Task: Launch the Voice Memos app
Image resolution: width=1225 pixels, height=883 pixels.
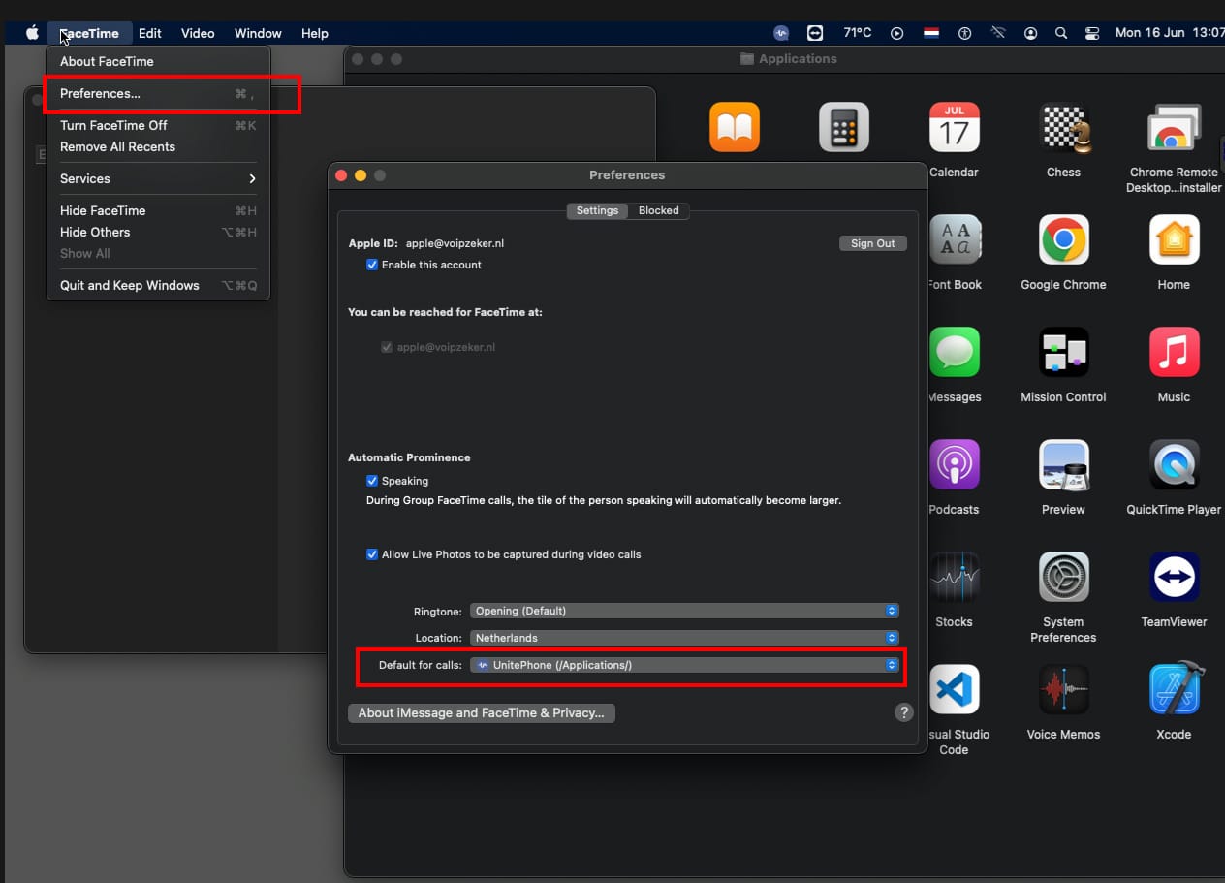Action: [x=1064, y=689]
